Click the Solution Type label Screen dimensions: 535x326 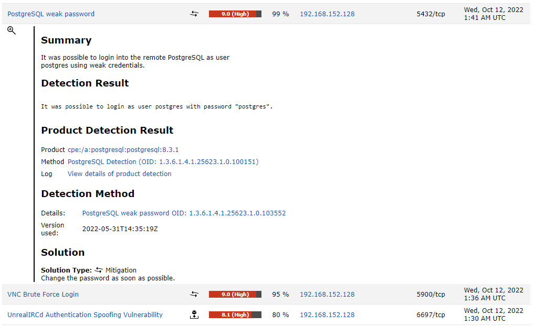click(x=66, y=270)
